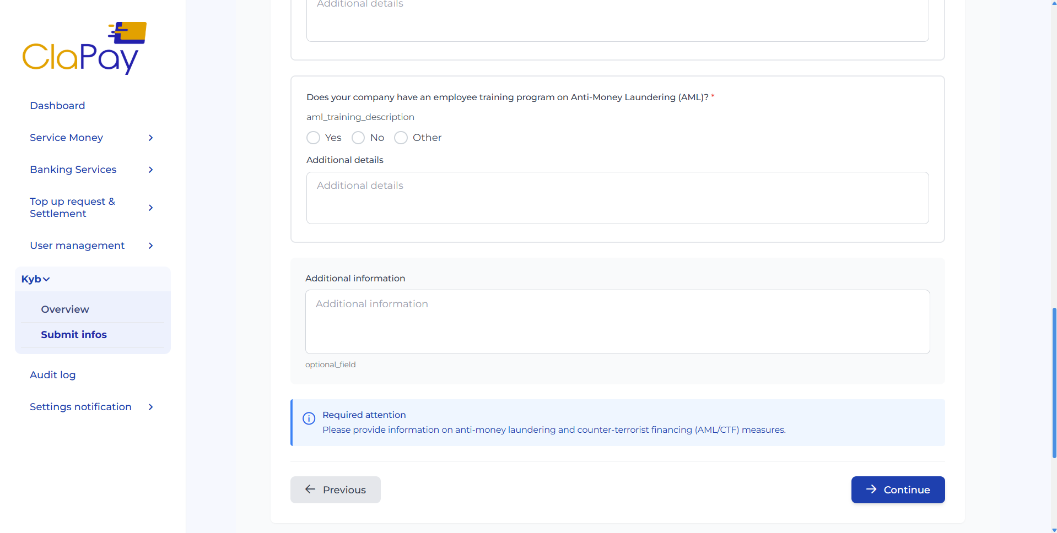1057x533 pixels.
Task: Open the Dashboard page
Action: coord(57,105)
